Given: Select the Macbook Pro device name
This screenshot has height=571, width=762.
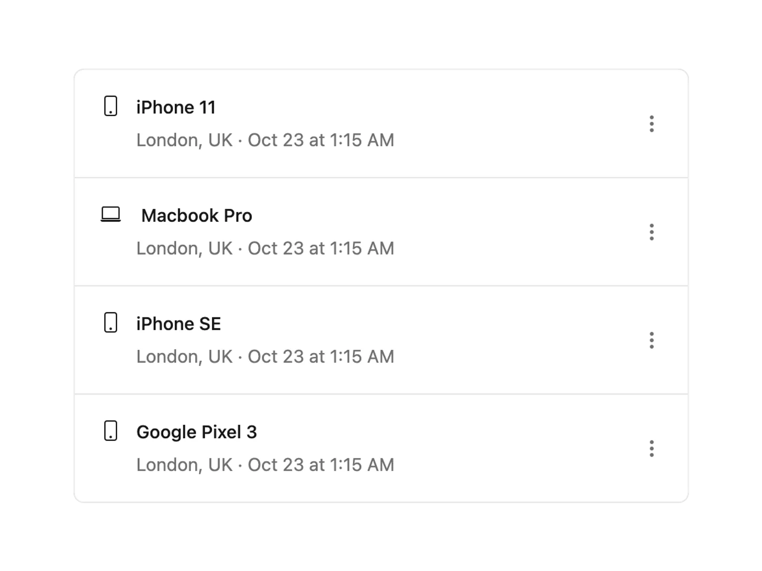Looking at the screenshot, I should click(197, 216).
